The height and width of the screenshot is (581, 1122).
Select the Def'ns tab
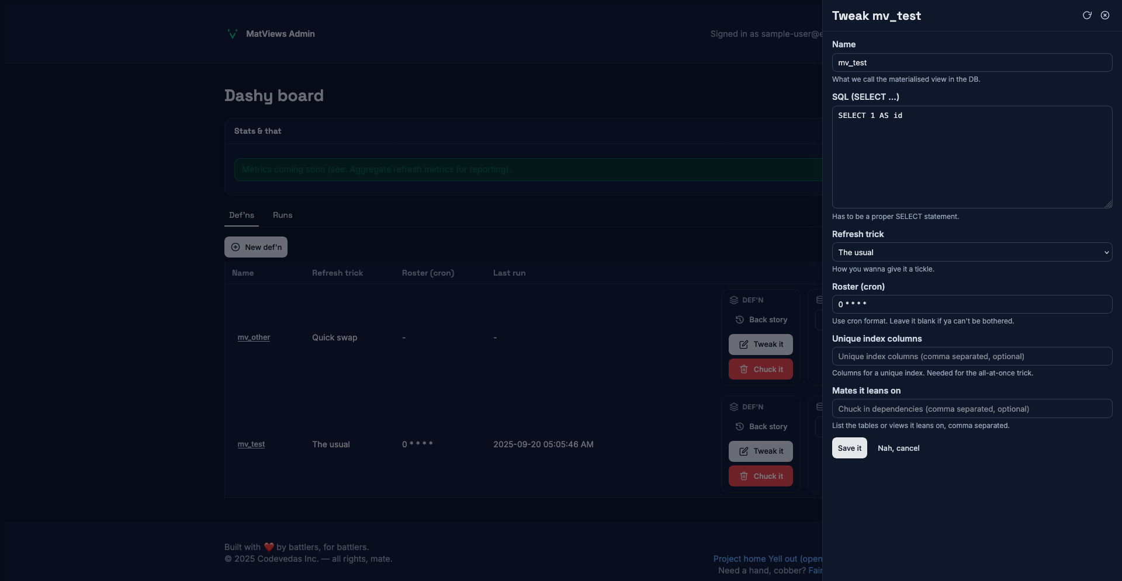241,215
